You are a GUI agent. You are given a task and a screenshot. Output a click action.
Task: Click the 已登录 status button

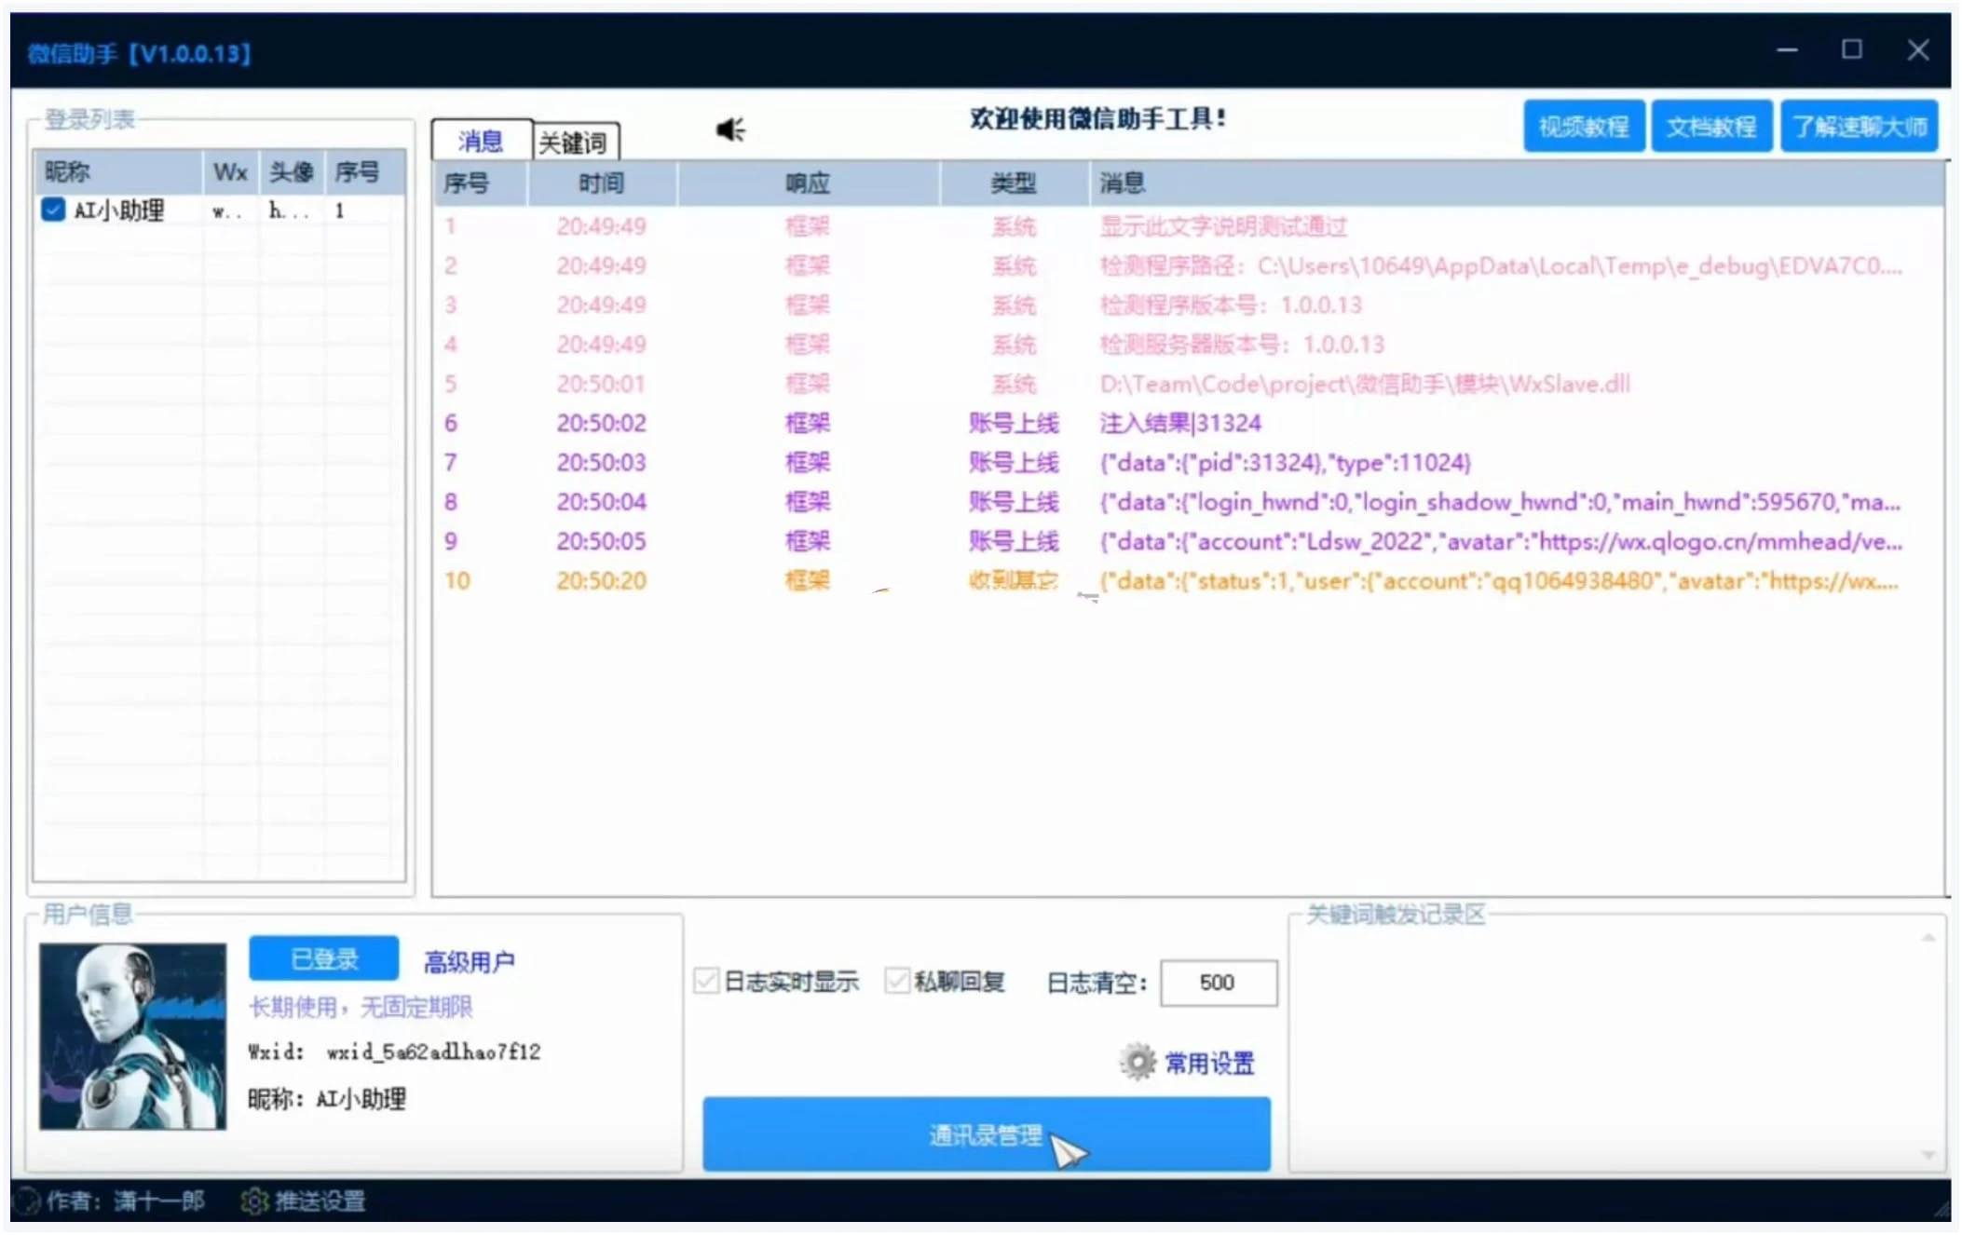tap(322, 957)
